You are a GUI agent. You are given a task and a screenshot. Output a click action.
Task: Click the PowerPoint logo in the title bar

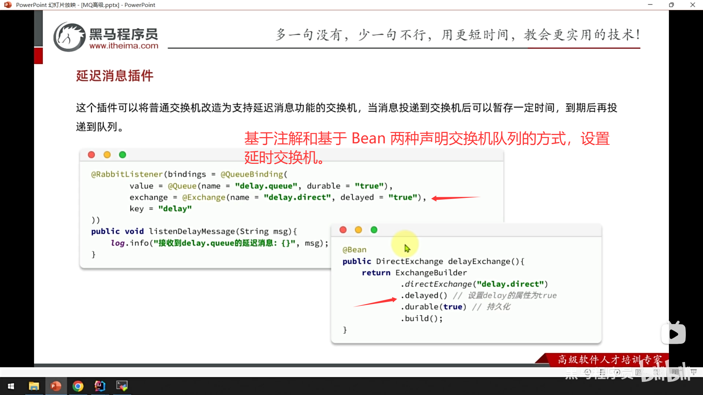click(8, 5)
